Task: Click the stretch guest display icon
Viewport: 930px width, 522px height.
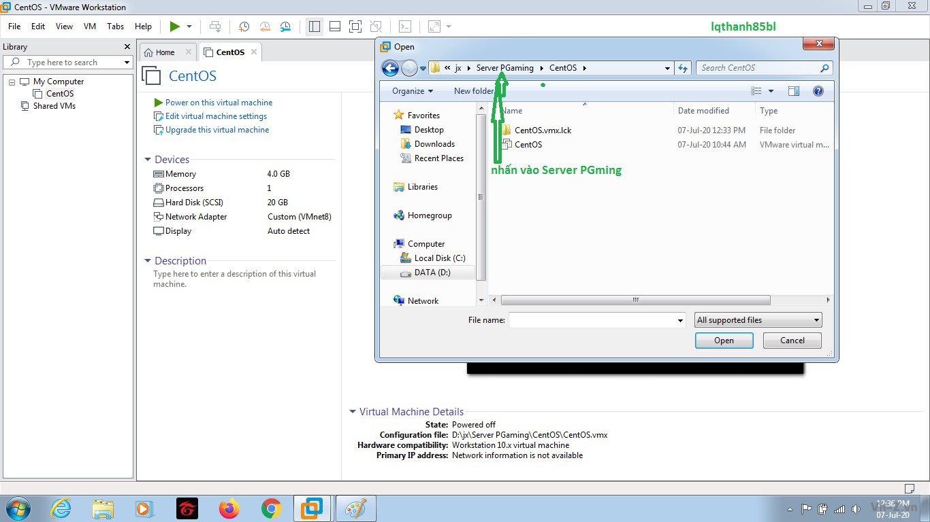Action: (434, 27)
